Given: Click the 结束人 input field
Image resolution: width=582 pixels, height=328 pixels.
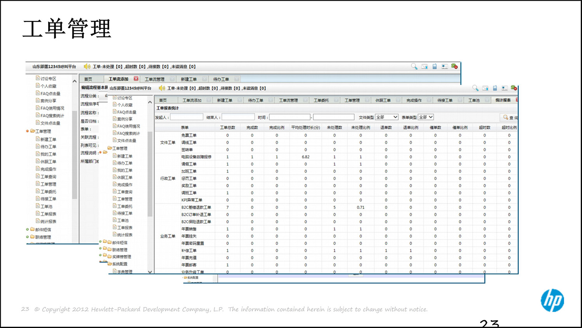Looking at the screenshot, I should (238, 117).
